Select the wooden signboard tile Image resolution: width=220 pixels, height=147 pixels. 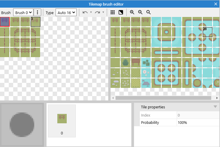(x=135, y=62)
